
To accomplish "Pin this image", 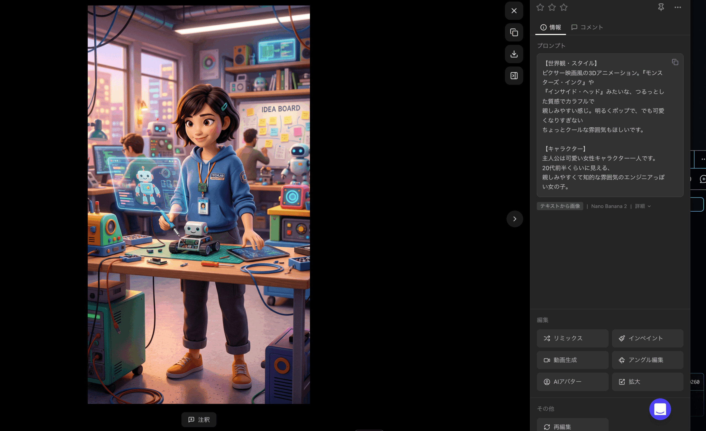I will (661, 7).
